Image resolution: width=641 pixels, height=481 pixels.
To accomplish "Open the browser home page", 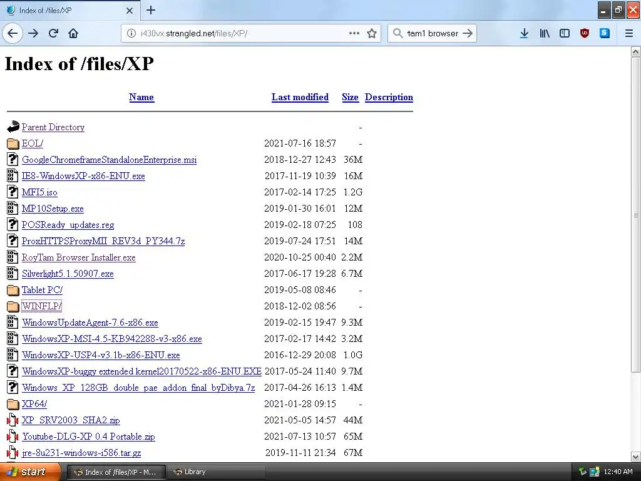I will tap(73, 33).
